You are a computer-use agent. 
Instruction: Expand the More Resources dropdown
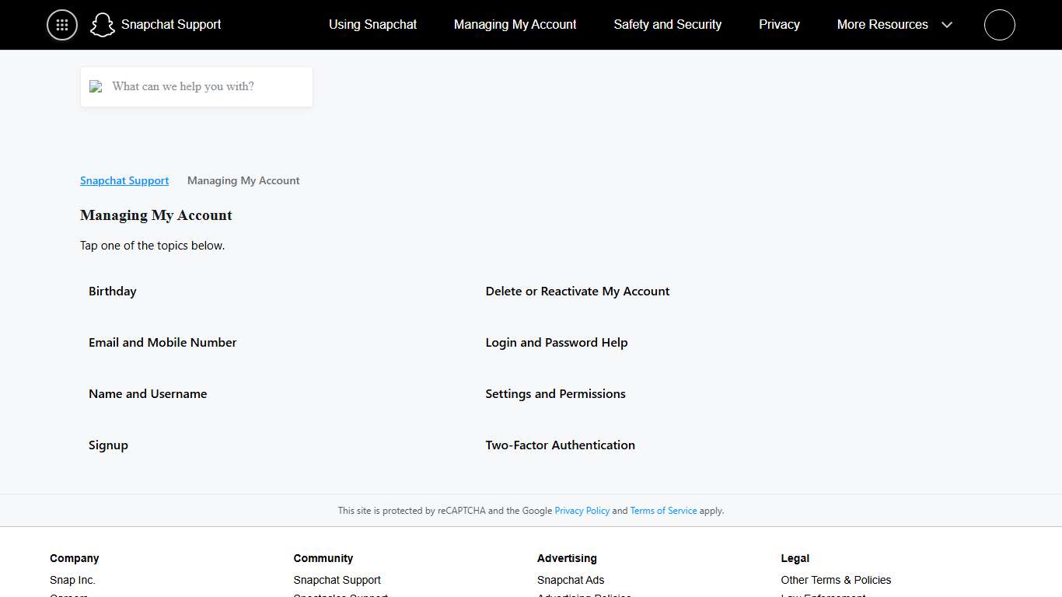(895, 24)
